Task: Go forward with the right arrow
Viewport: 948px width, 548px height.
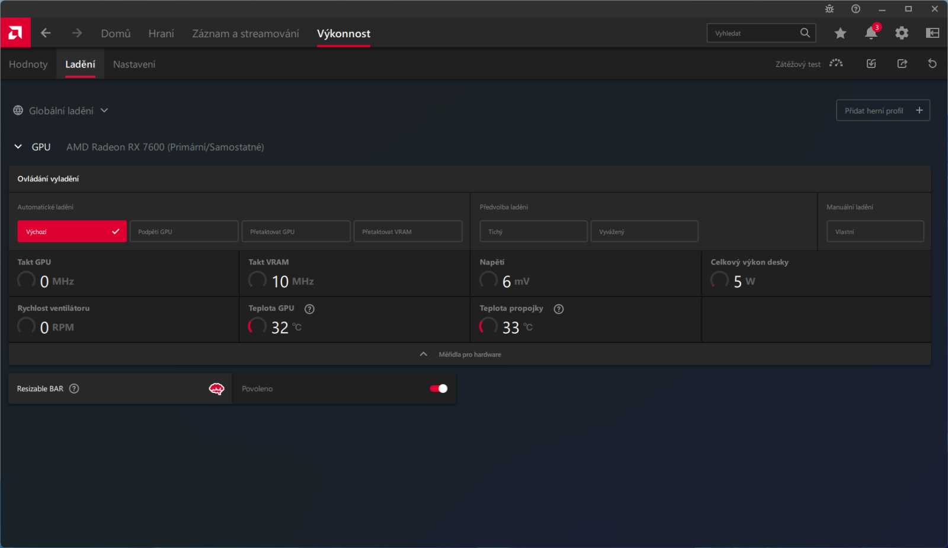Action: (x=77, y=33)
